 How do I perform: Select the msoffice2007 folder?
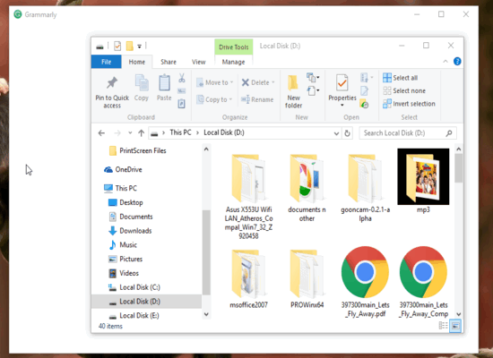click(x=248, y=279)
